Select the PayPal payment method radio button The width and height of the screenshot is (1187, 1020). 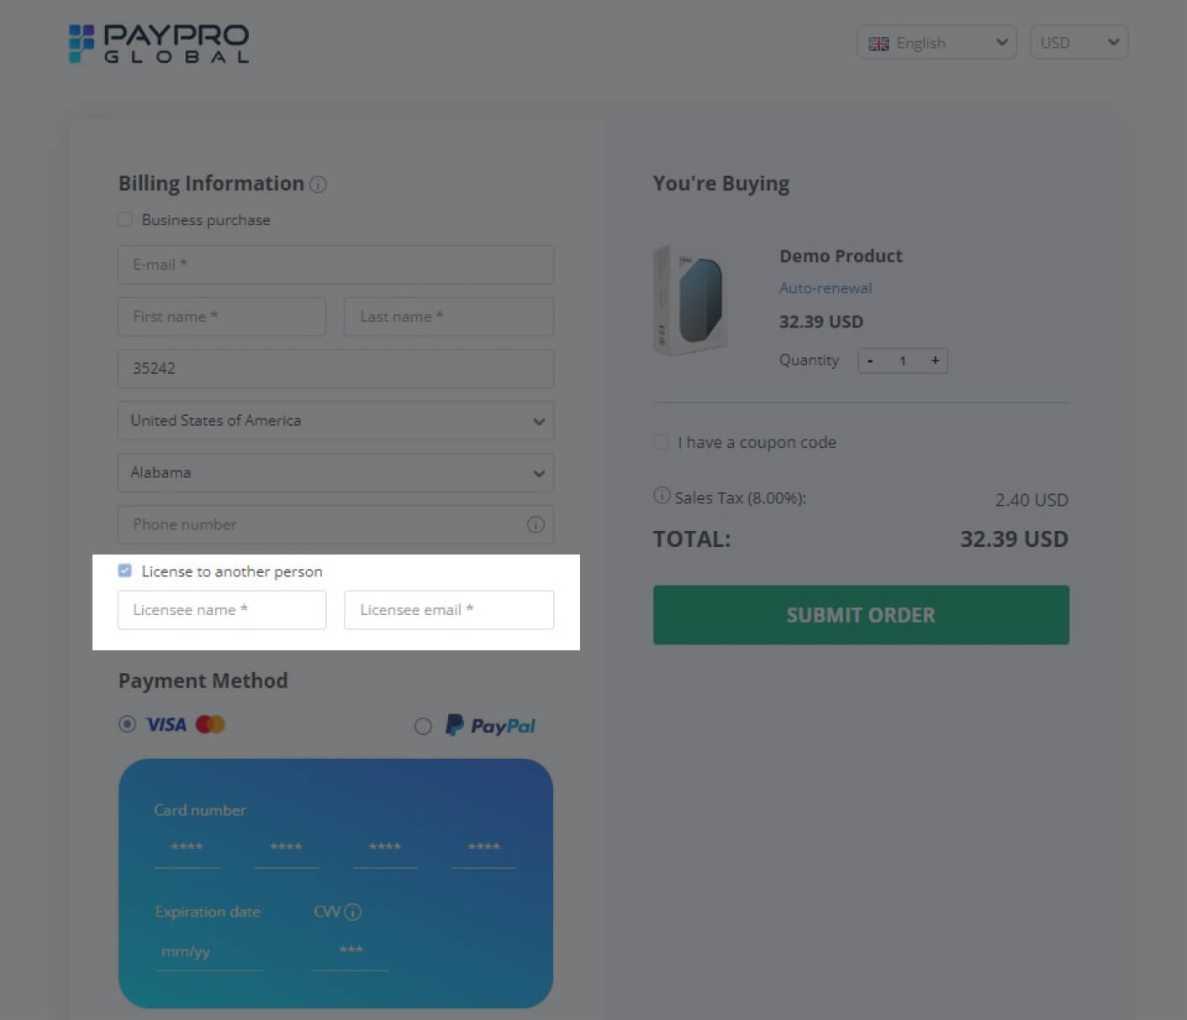pyautogui.click(x=423, y=725)
